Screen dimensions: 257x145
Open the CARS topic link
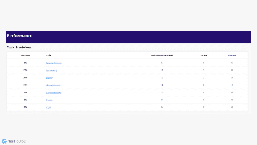pos(48,107)
